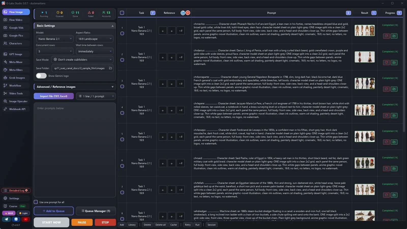Click the START NOW button
Image resolution: width=407 pixels, height=229 pixels.
pos(51,222)
